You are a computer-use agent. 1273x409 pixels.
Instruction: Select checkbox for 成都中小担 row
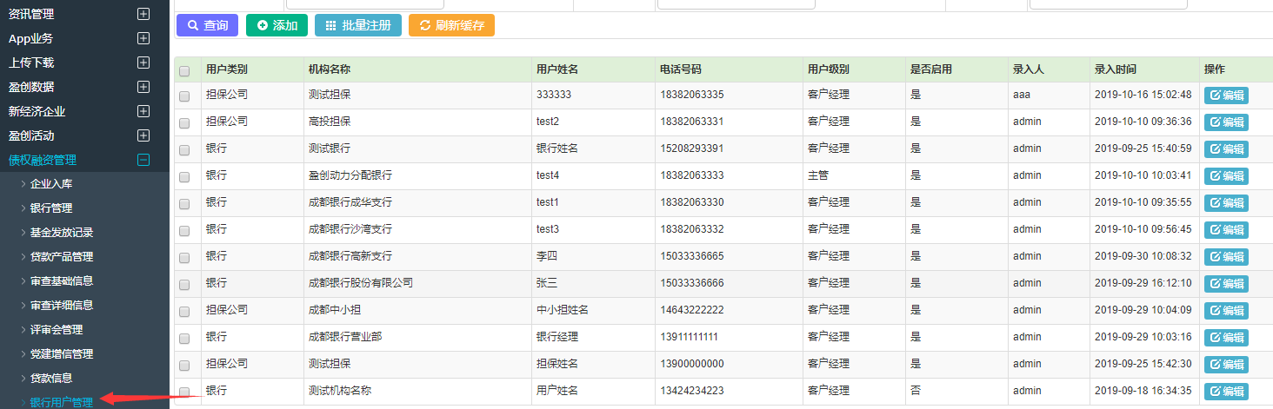coord(184,311)
